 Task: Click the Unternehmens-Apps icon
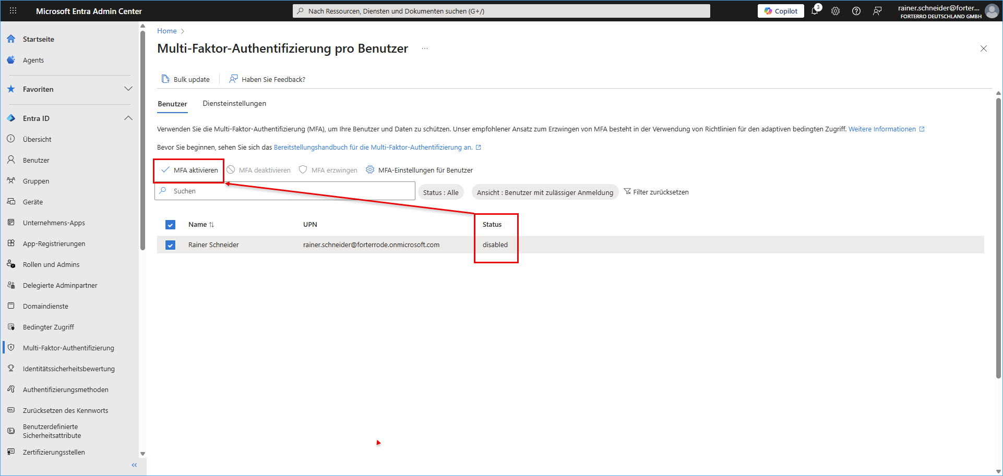[x=11, y=223]
